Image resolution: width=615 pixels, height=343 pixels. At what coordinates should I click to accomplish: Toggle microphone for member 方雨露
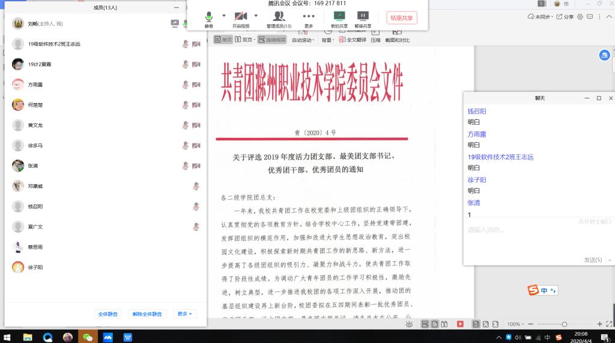tap(186, 85)
